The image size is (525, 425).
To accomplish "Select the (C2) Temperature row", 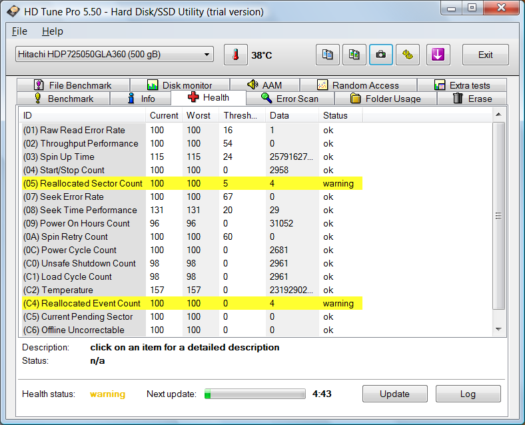I will [192, 290].
